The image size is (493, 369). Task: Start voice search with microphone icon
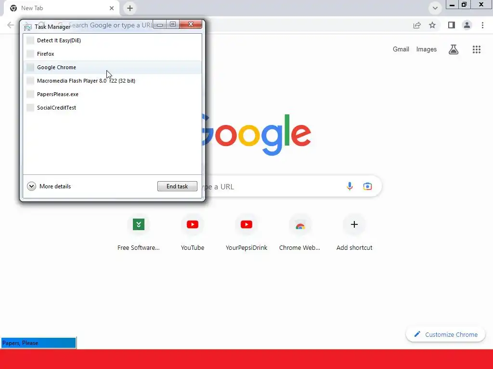pos(350,186)
